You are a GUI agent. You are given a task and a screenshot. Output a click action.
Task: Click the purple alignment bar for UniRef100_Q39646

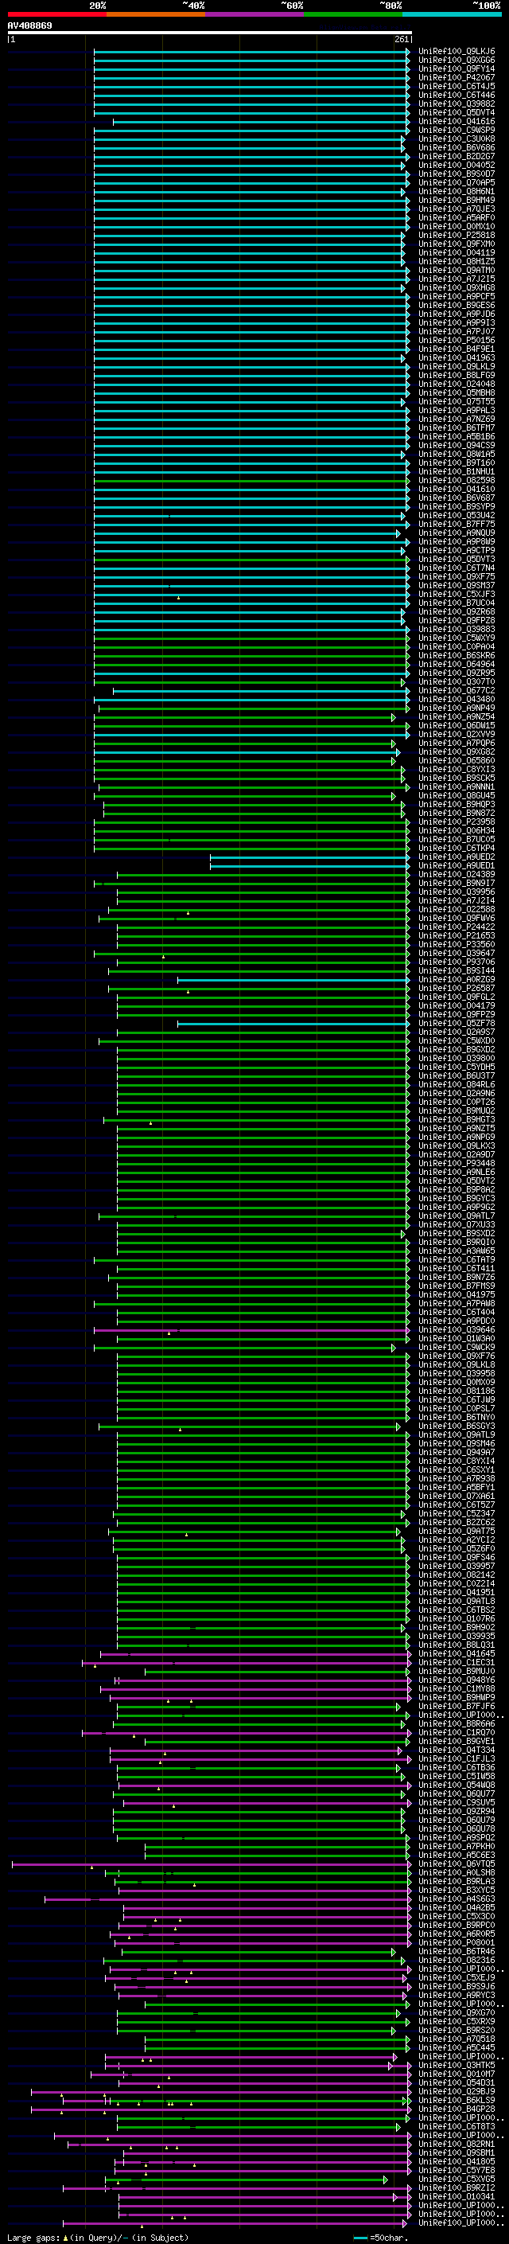[251, 1330]
